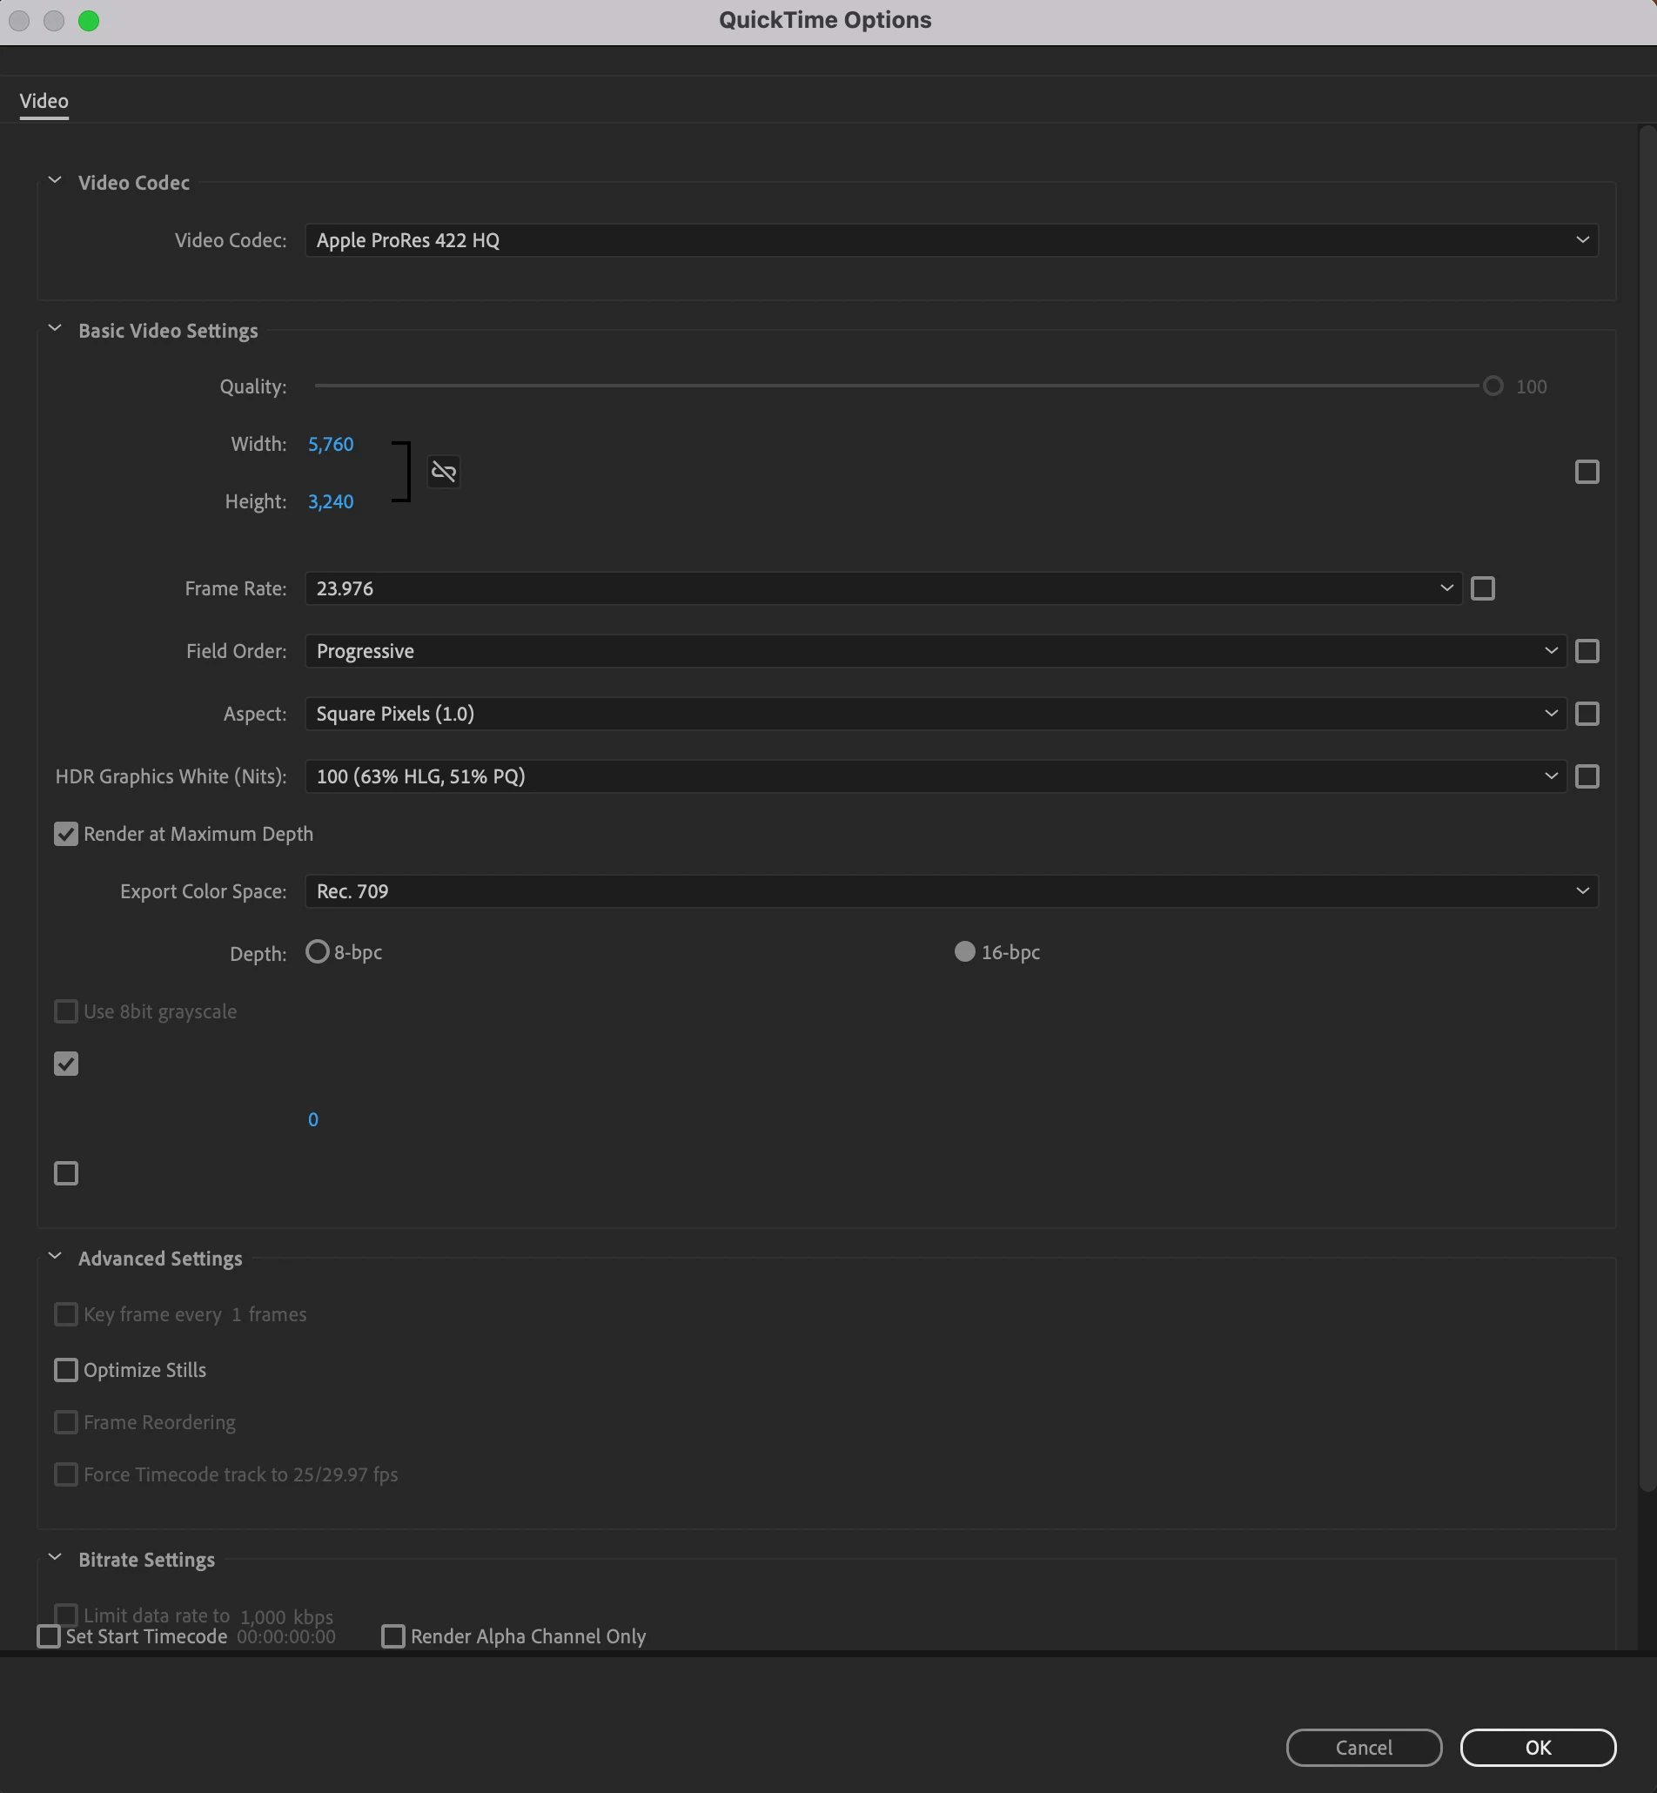Screen dimensions: 1657x1793
Task: Enable Optimize Stills checkbox
Action: coord(66,1371)
